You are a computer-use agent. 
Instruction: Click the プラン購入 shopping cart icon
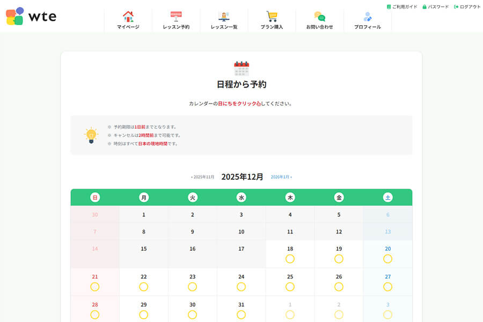coord(272,15)
